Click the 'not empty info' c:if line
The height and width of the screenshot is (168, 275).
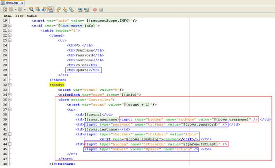click(66, 26)
